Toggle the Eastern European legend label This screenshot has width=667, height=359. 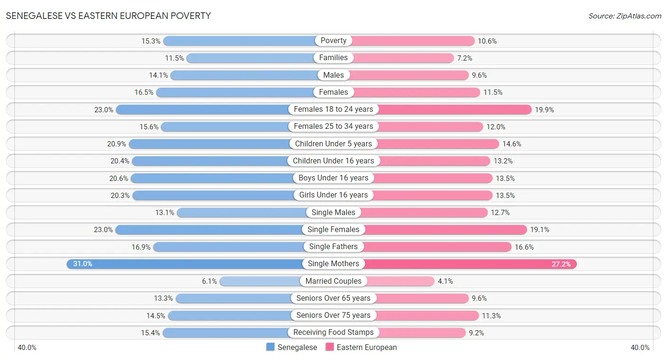click(x=367, y=347)
